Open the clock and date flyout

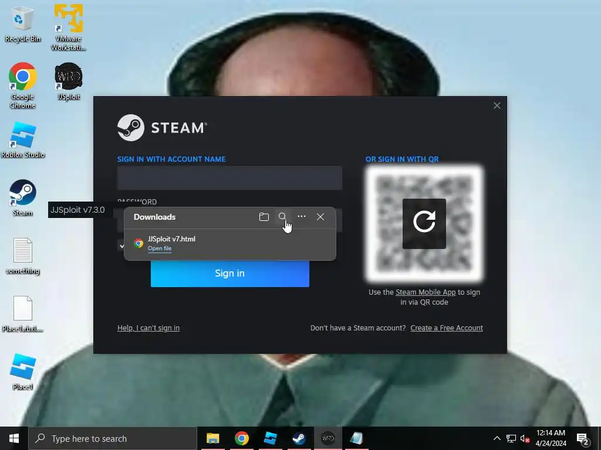[551, 438]
